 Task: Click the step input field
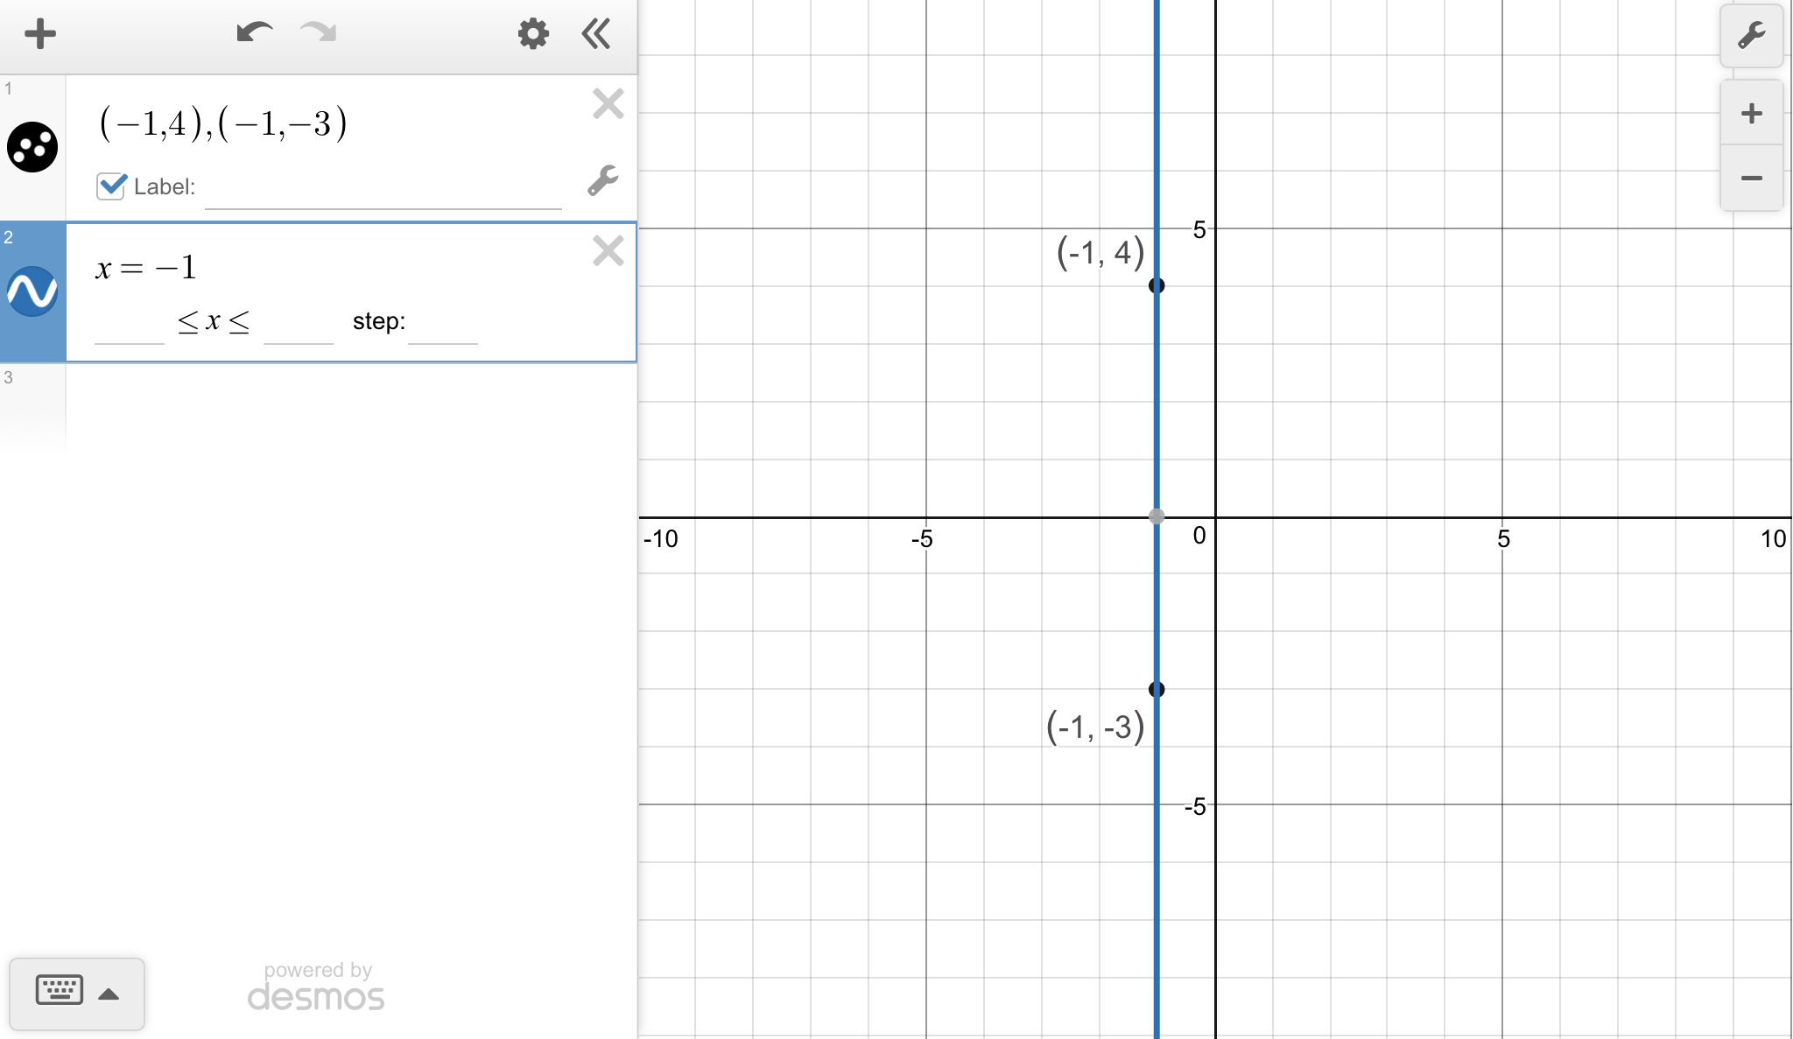[x=442, y=324]
